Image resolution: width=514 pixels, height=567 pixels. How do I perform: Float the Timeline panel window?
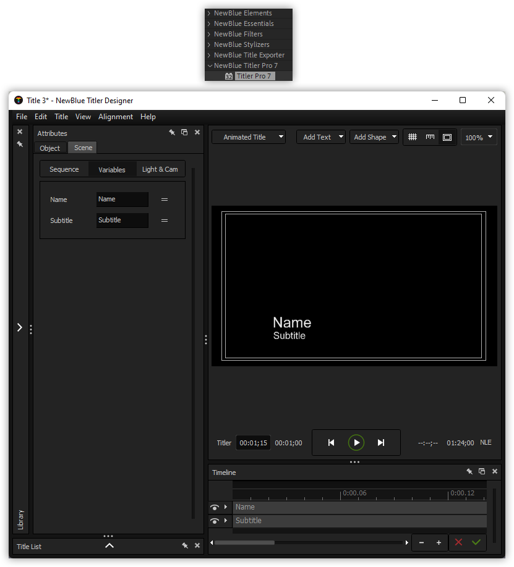point(482,471)
